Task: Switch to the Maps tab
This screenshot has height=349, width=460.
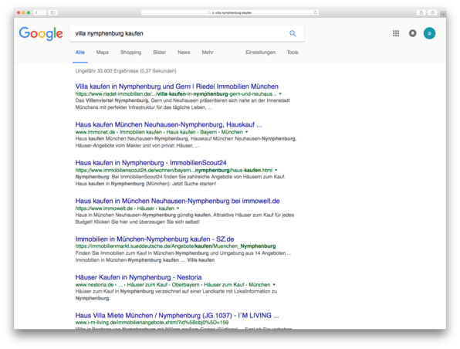Action: (x=103, y=53)
